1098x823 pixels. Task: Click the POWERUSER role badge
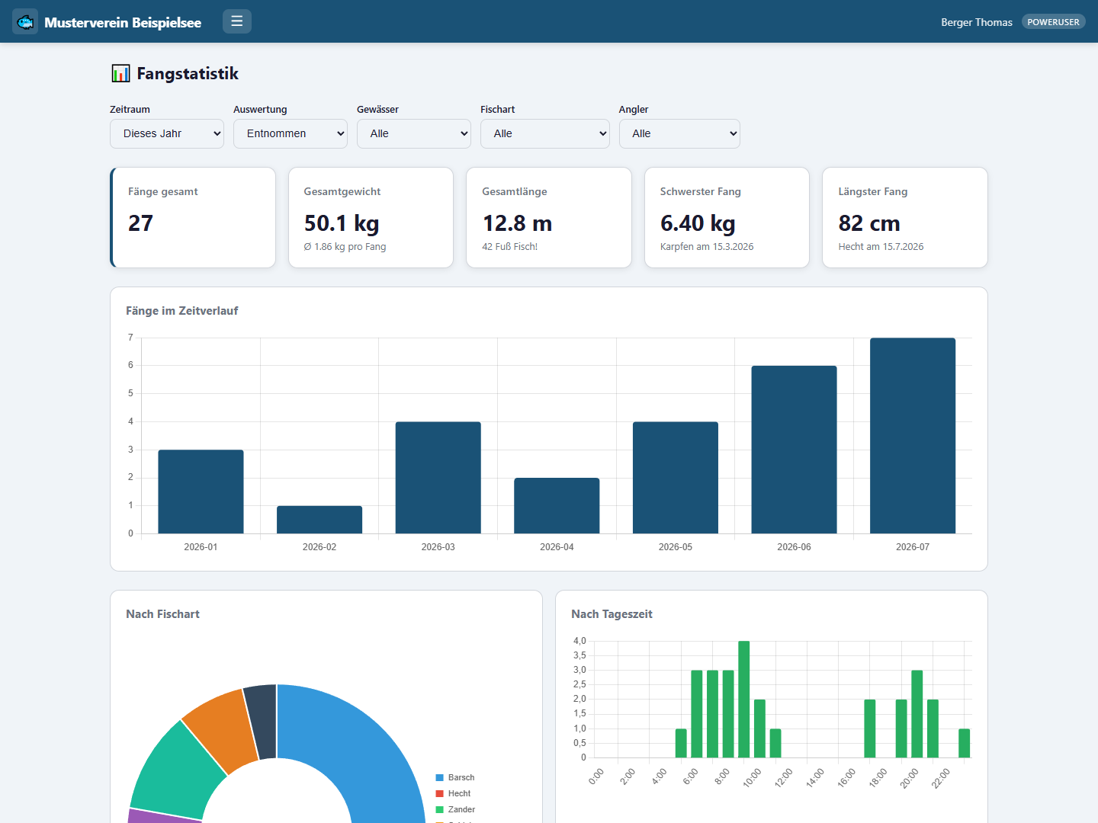click(1053, 22)
